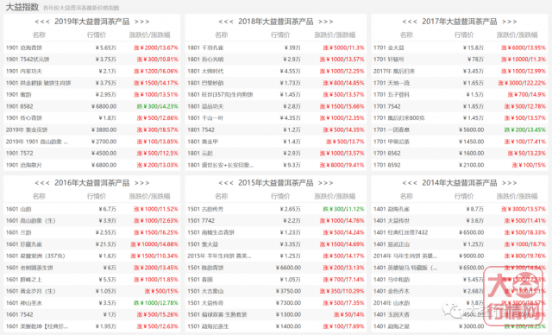Select the 1701 8592 product entry
Viewport: 552px width, 335px height.
tap(460, 165)
